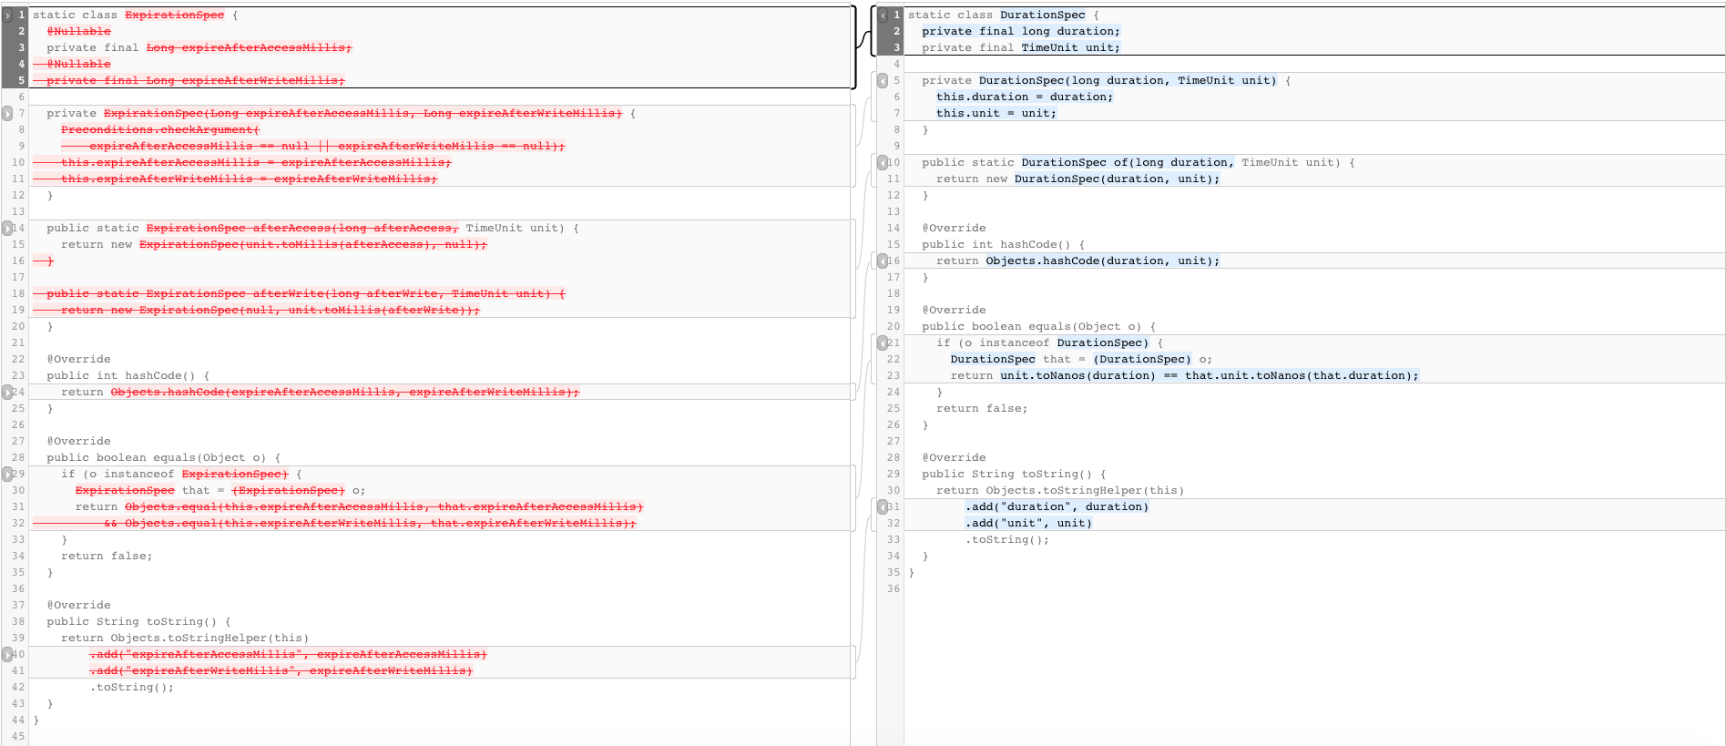
Task: Click the merge-left arrow at right line 5
Action: point(883,81)
